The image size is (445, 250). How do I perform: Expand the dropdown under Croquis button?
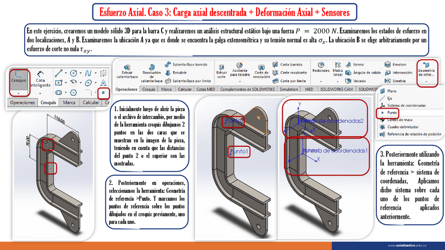(x=19, y=93)
